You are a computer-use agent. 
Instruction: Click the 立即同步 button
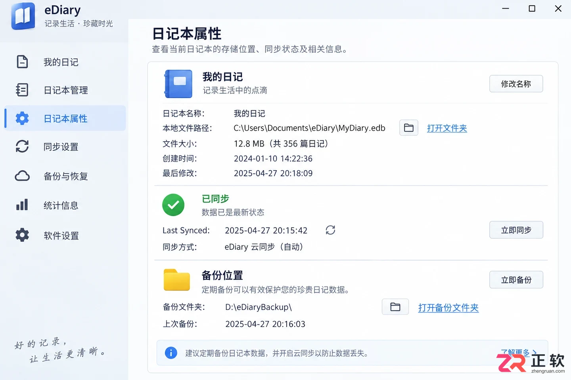pos(516,230)
